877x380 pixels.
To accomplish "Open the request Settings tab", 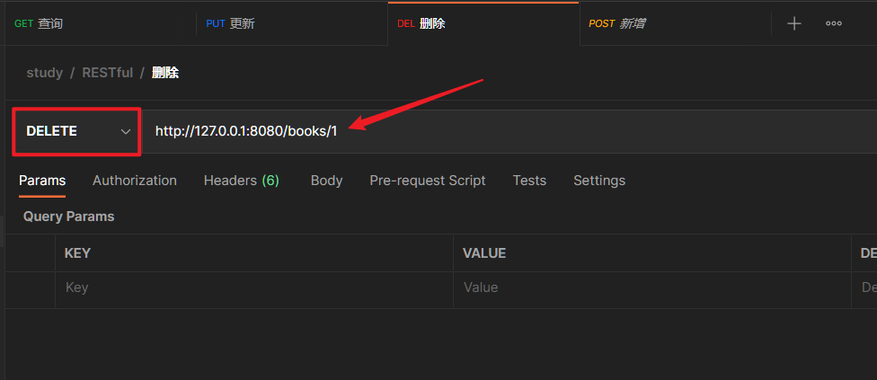I will point(599,181).
